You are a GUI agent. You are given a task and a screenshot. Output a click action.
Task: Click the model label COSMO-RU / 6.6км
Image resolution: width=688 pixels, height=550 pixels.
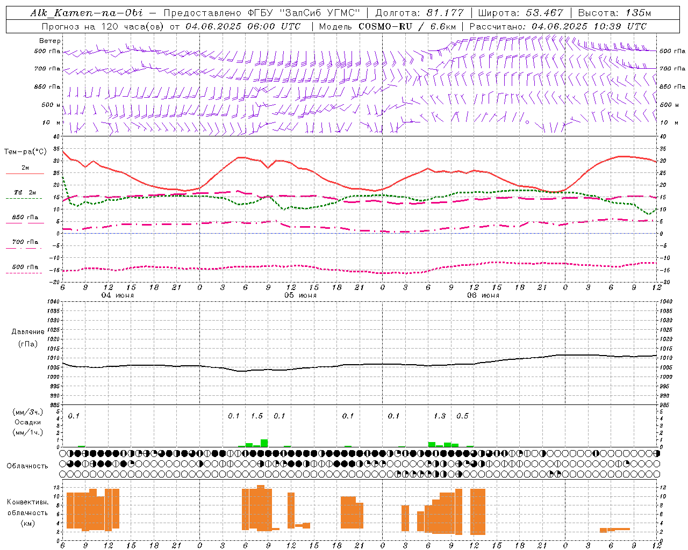coord(407,26)
